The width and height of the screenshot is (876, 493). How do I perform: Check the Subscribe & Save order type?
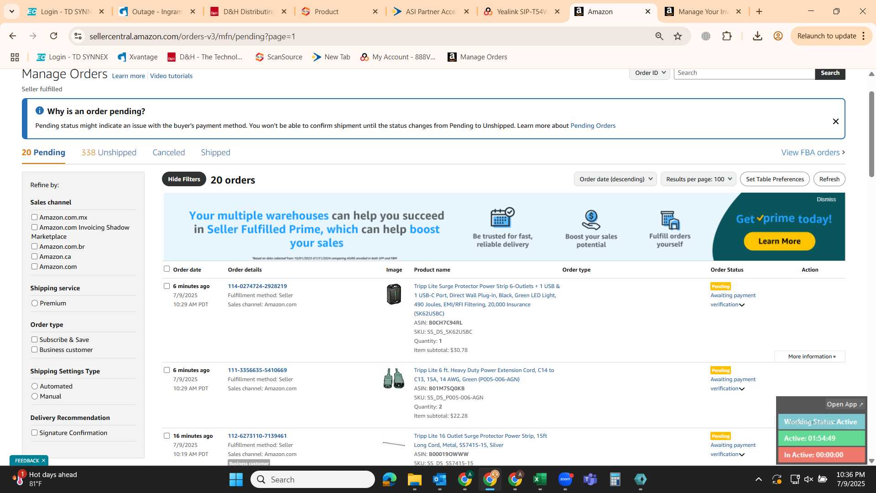coord(34,340)
